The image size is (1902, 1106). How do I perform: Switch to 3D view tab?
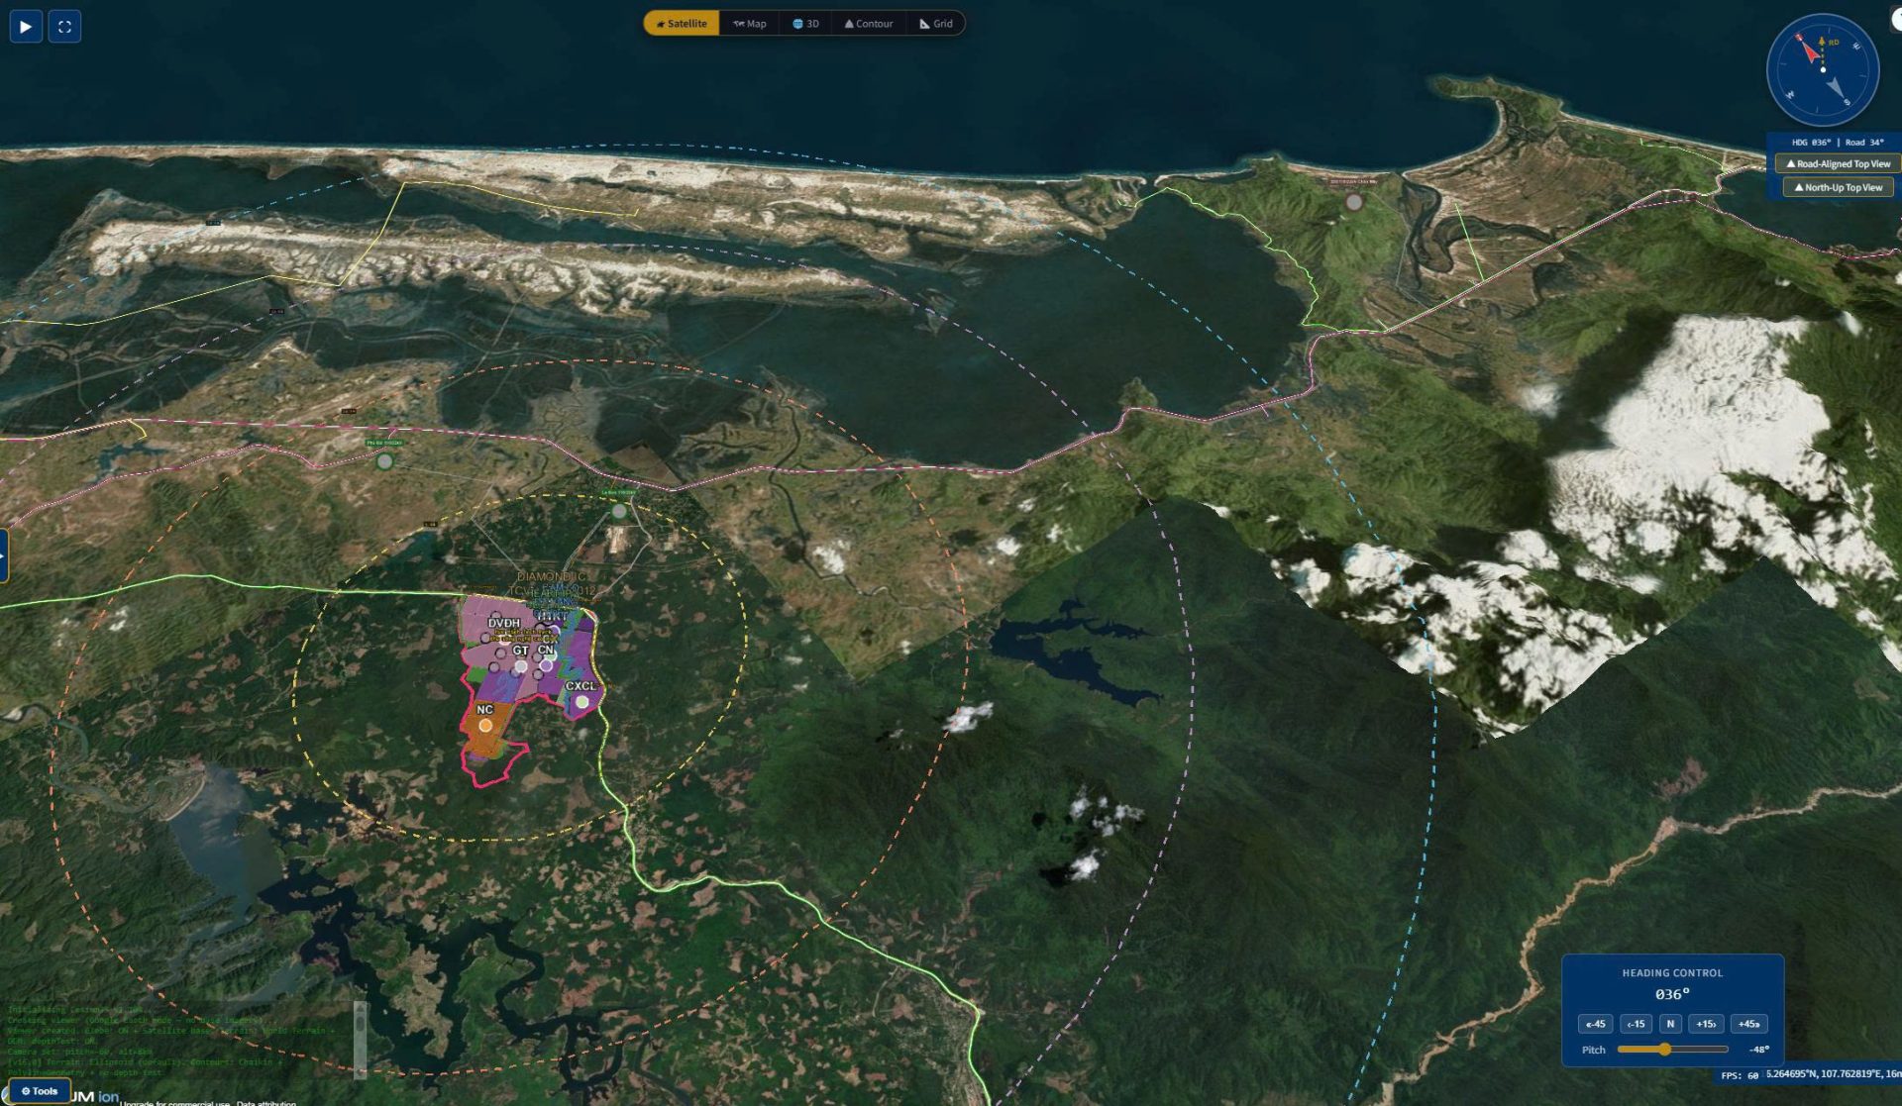[806, 24]
